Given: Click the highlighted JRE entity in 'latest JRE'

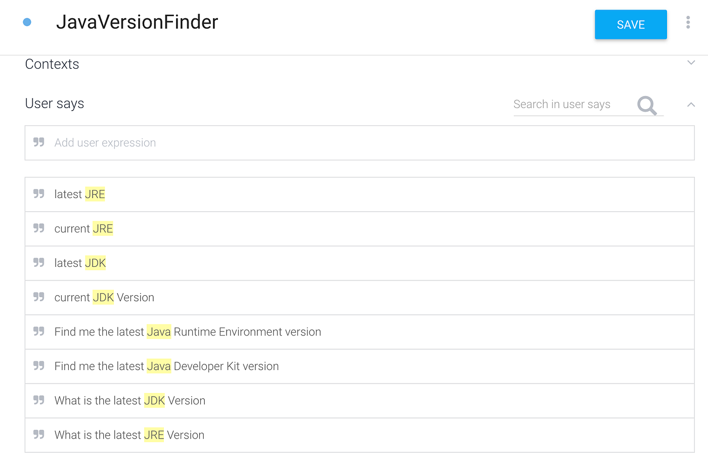Looking at the screenshot, I should click(95, 194).
